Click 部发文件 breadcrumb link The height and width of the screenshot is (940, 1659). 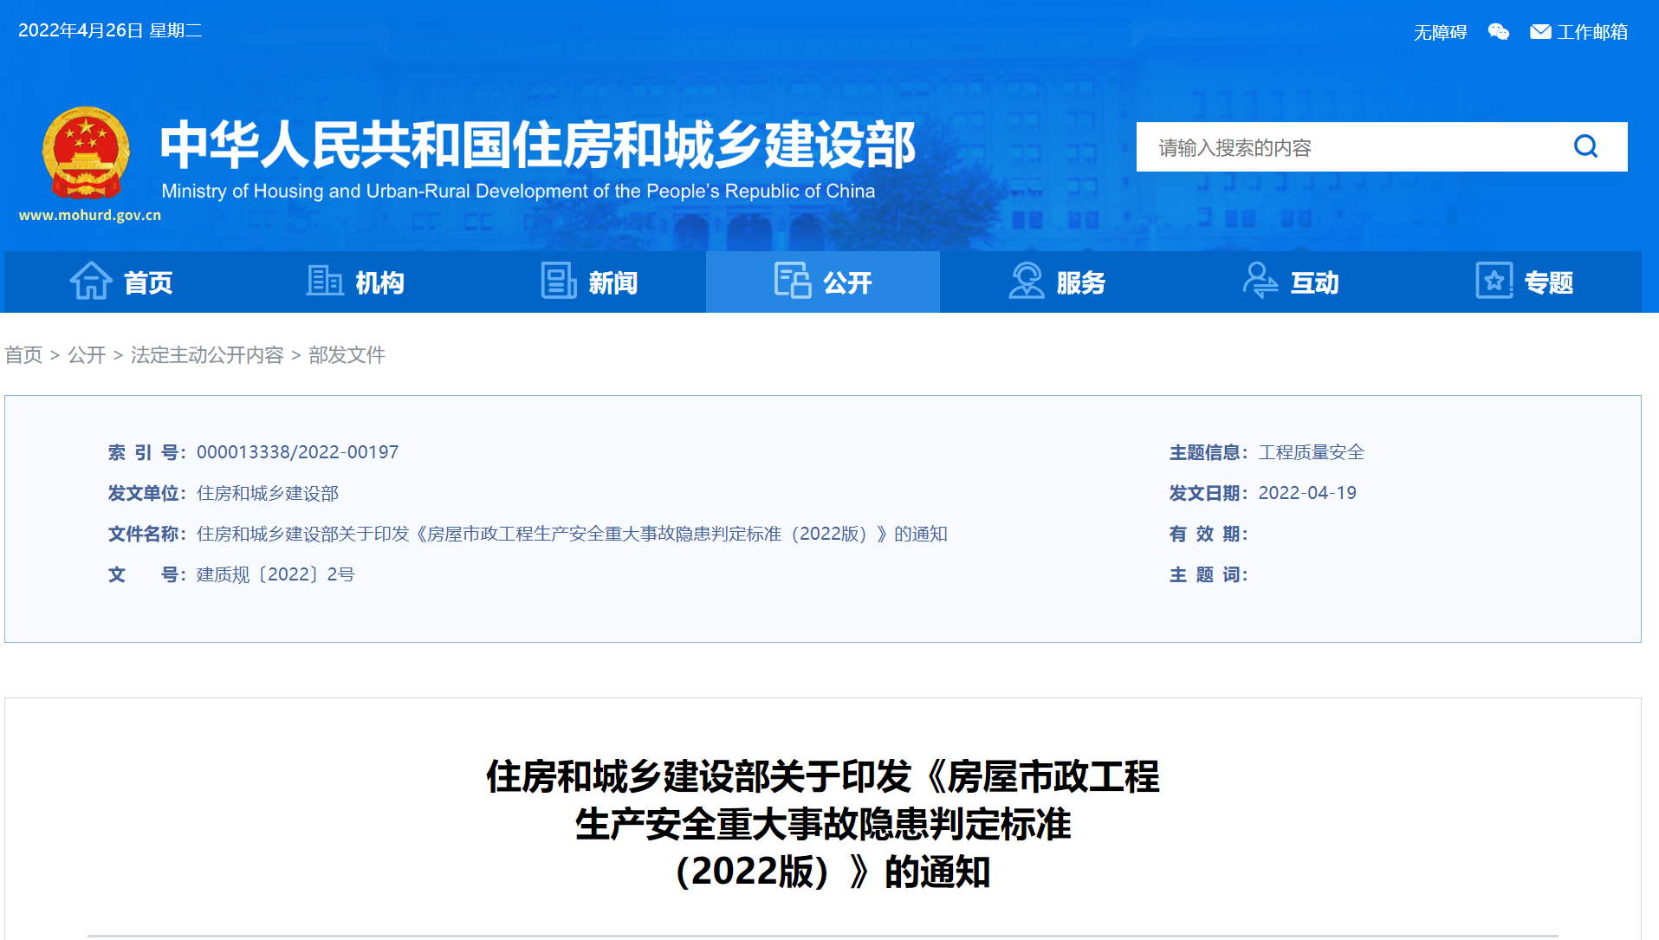[x=347, y=355]
